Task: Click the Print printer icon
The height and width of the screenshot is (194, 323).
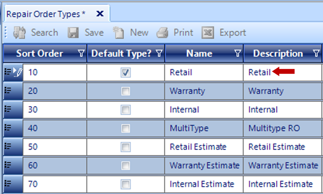Action: coord(162,33)
